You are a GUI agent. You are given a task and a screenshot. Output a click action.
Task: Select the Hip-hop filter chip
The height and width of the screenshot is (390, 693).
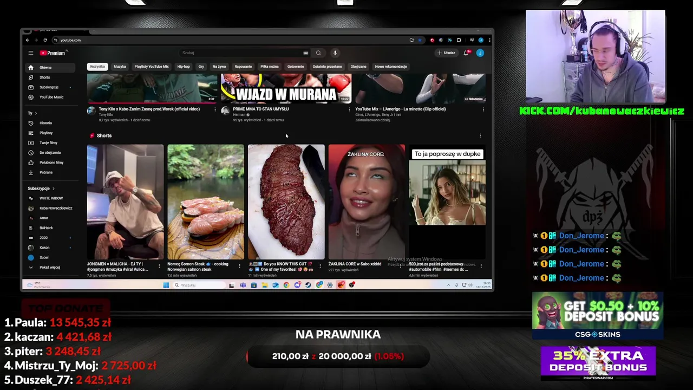[x=184, y=67]
